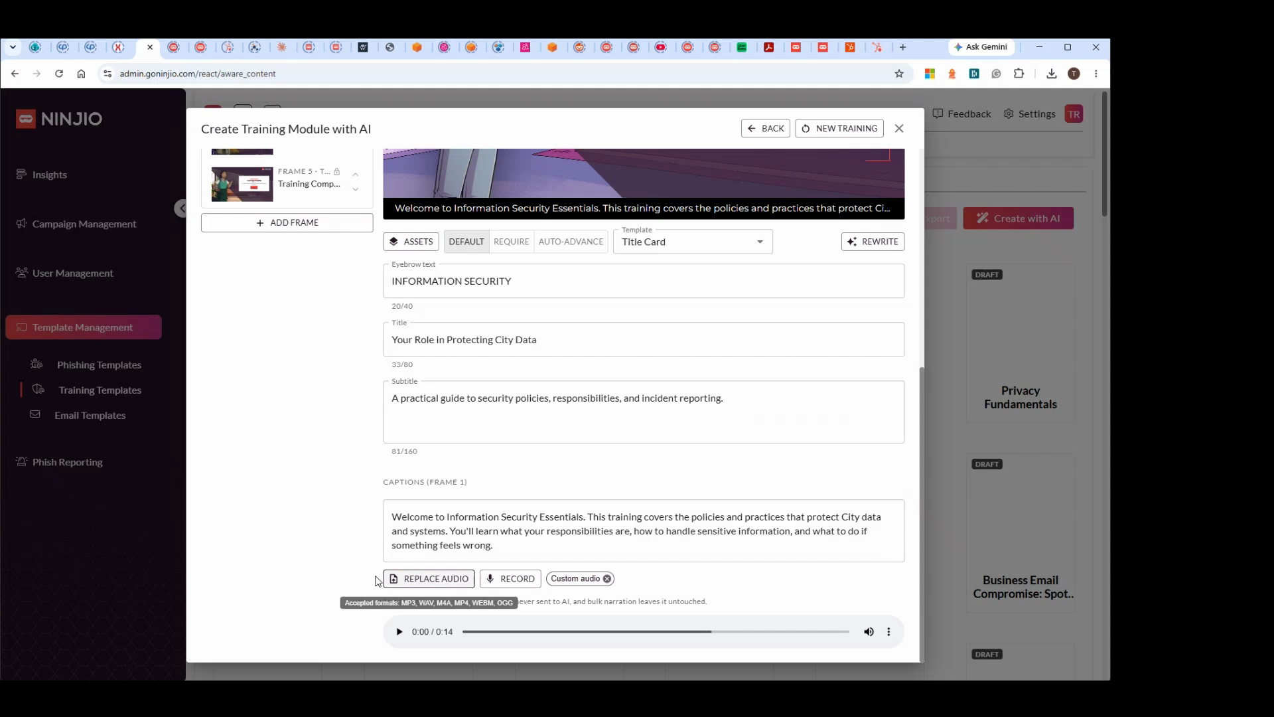
Task: Go to Phishing Templates section
Action: pyautogui.click(x=99, y=365)
